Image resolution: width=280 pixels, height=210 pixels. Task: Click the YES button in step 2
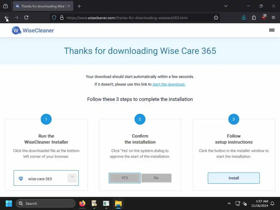(124, 178)
